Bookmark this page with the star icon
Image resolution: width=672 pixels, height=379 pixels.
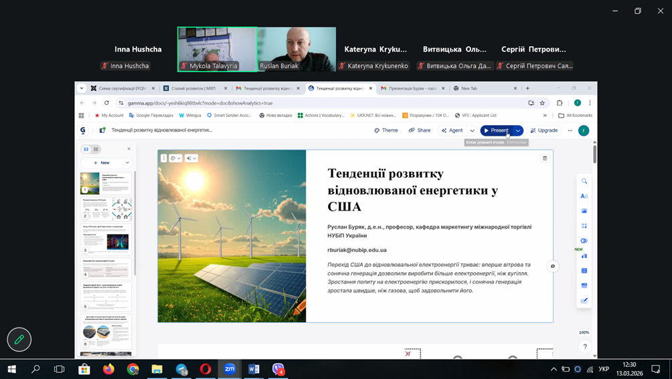542,103
